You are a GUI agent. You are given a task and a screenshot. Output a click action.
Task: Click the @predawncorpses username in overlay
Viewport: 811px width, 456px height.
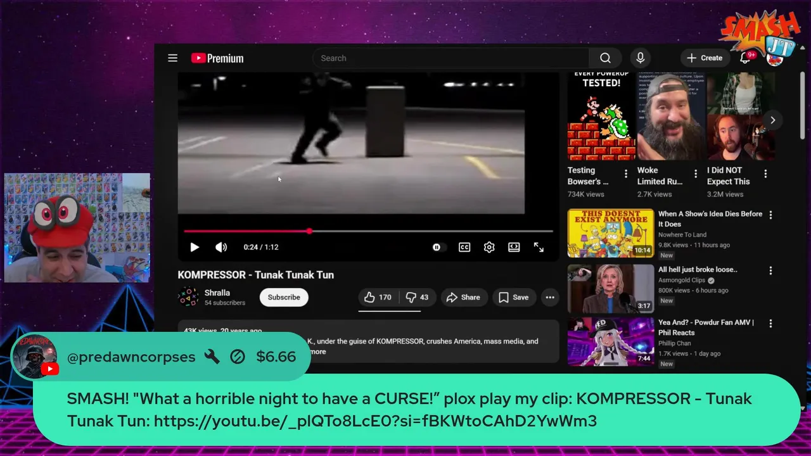(x=131, y=357)
